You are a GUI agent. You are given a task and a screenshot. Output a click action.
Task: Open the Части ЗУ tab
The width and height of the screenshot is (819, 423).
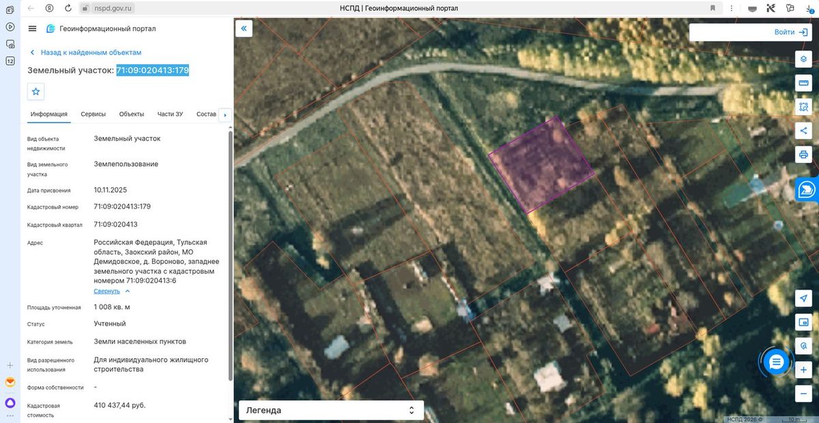(x=170, y=114)
